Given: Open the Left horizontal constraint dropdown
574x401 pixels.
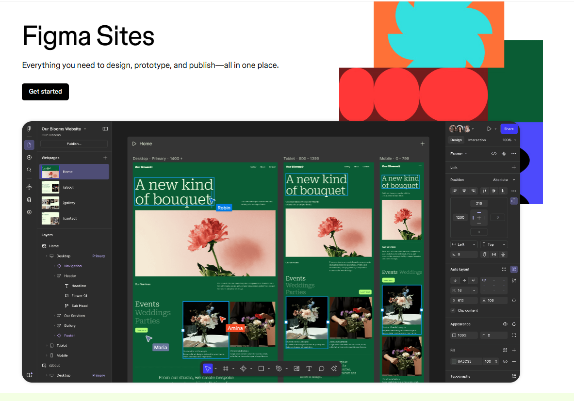Looking at the screenshot, I should tap(463, 244).
